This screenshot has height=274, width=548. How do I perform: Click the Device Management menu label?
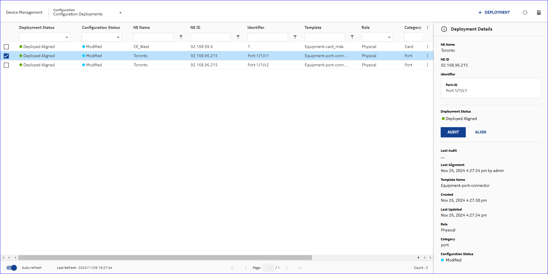point(24,12)
